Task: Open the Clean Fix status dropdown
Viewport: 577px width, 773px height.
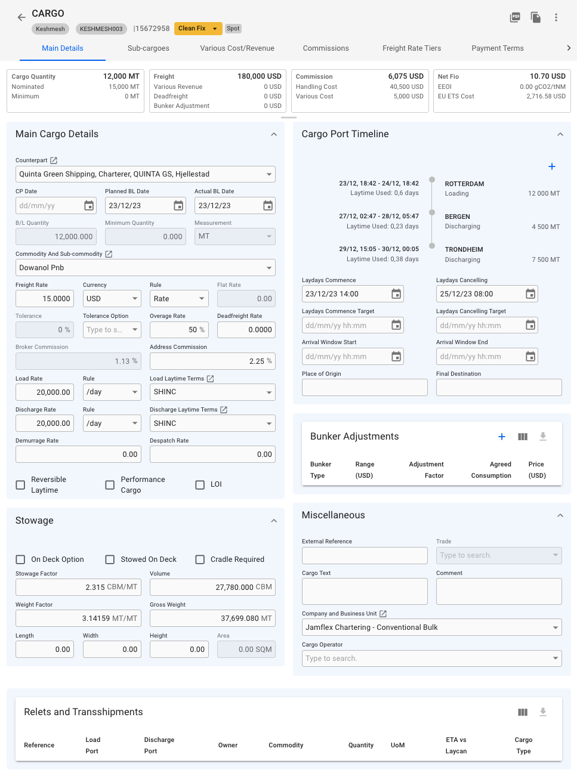Action: click(198, 29)
